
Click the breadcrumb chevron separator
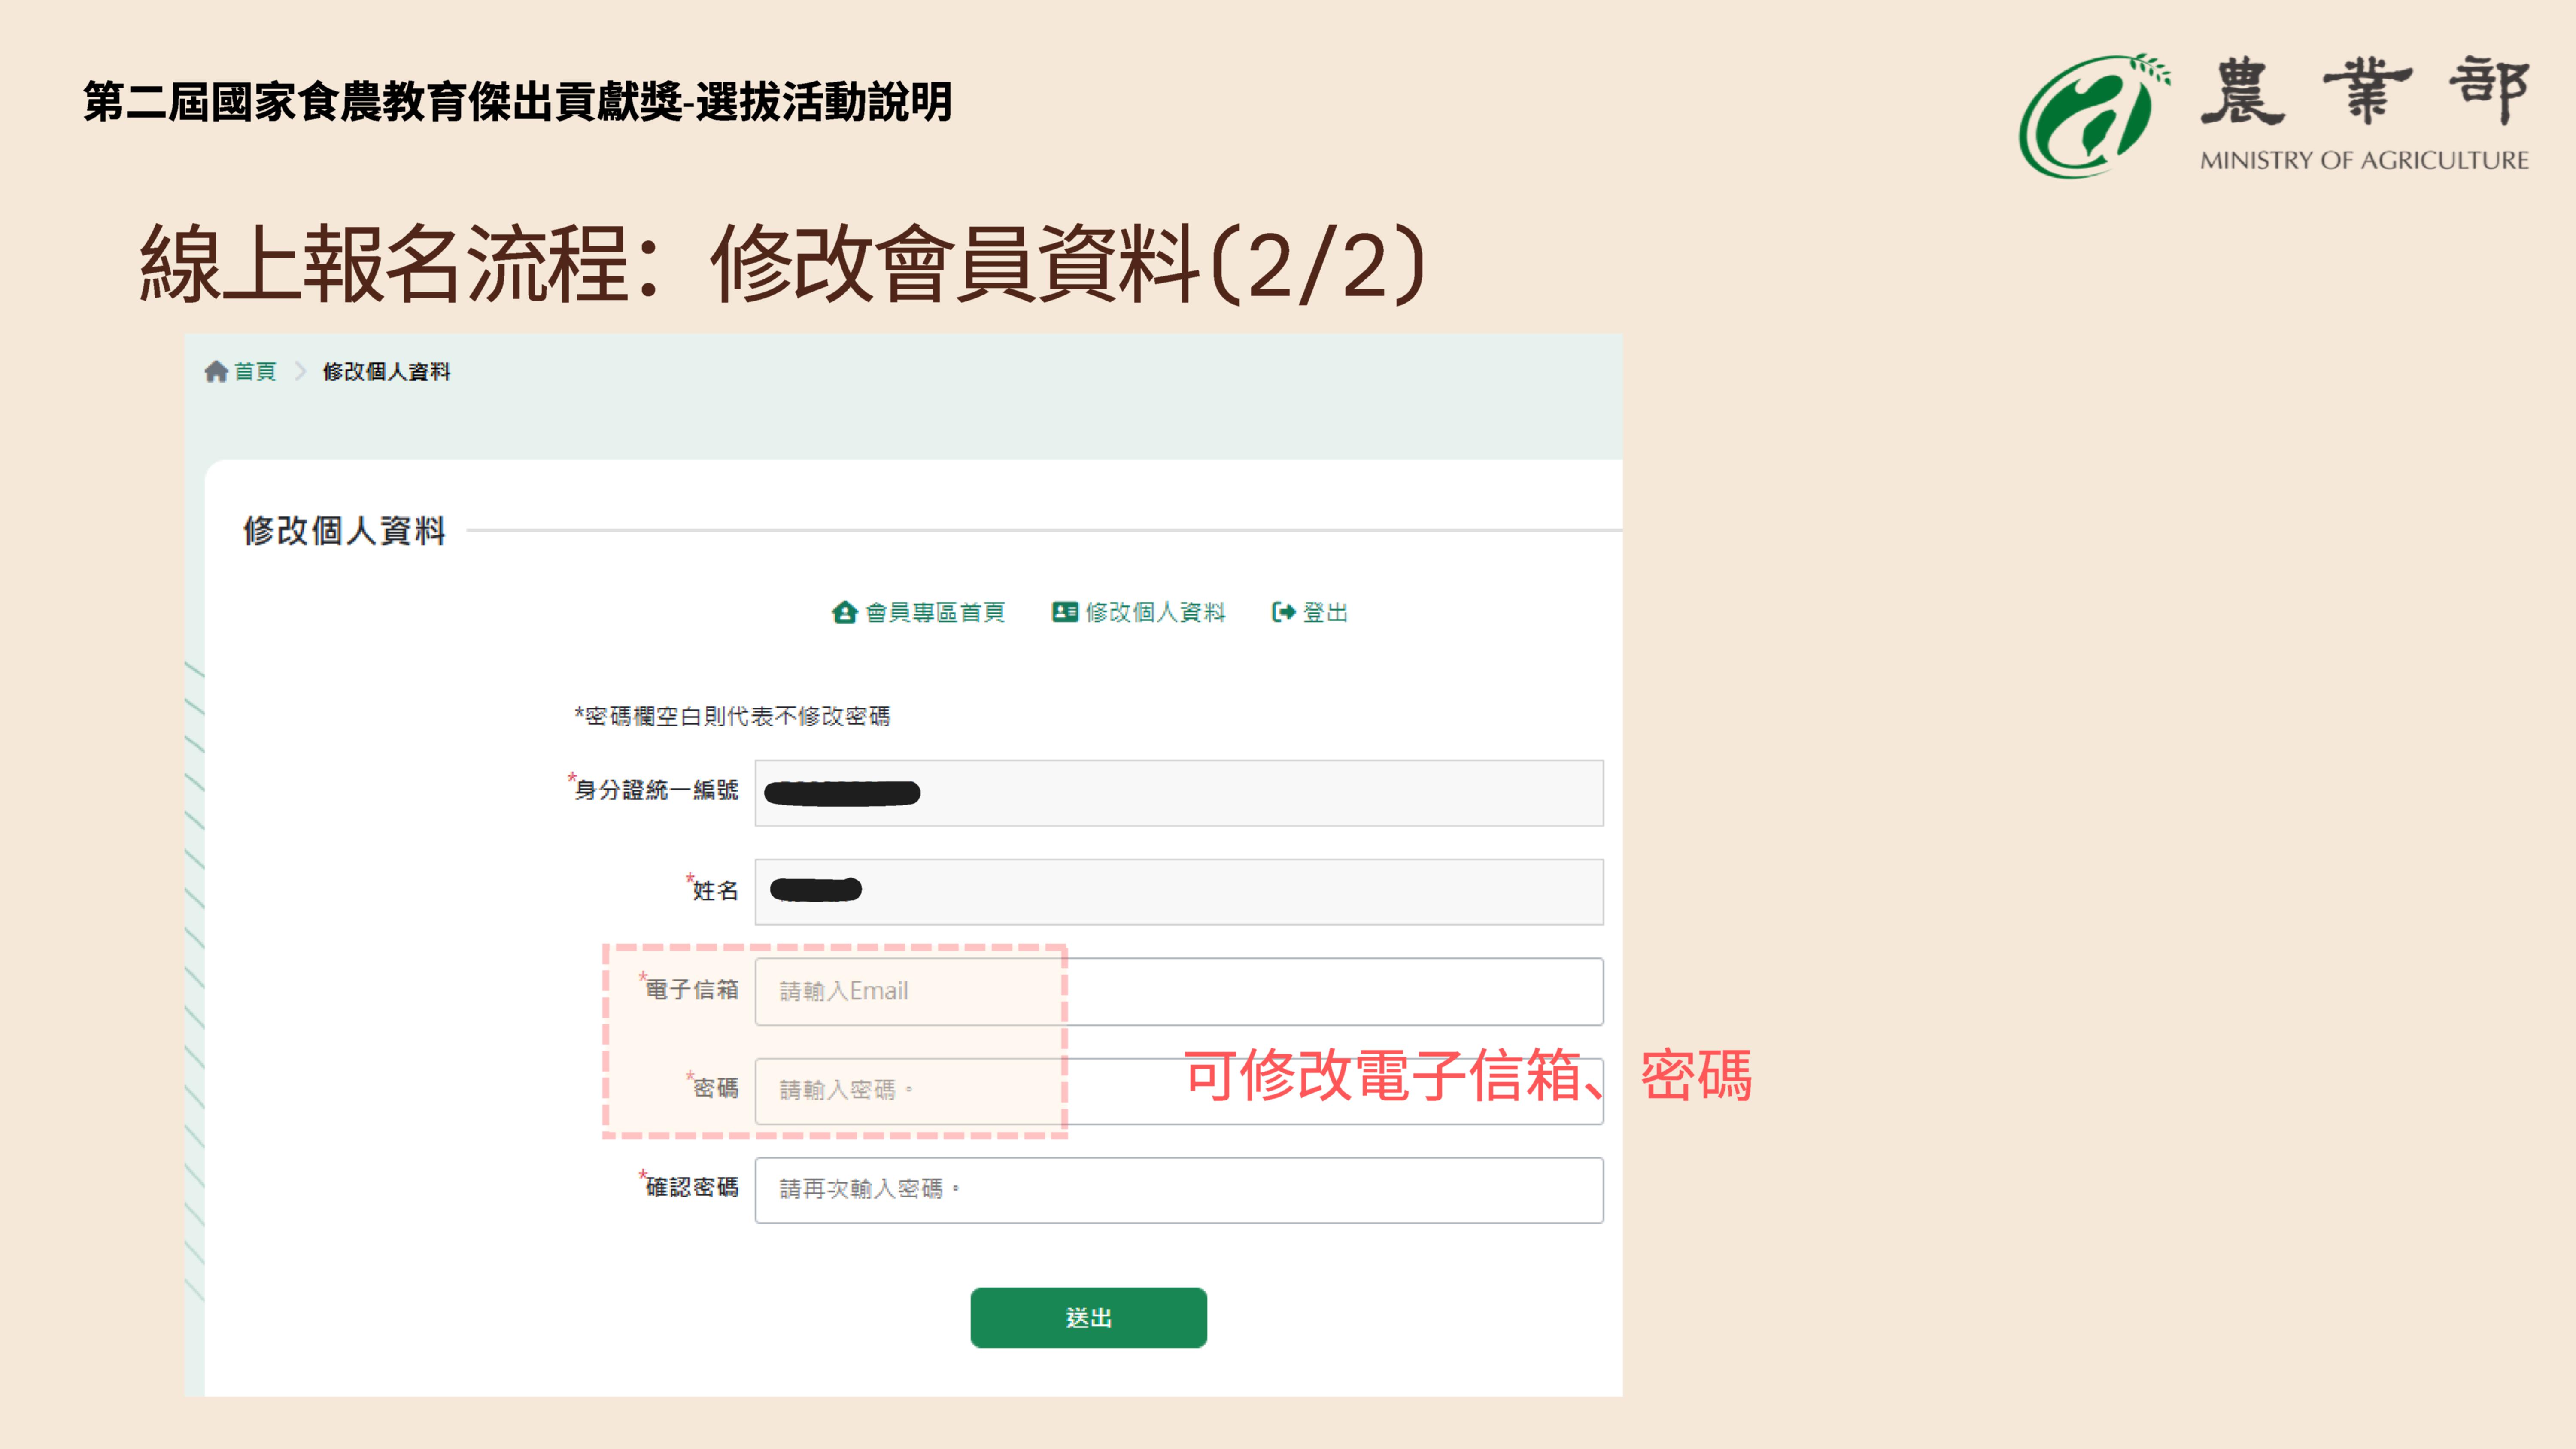coord(300,372)
